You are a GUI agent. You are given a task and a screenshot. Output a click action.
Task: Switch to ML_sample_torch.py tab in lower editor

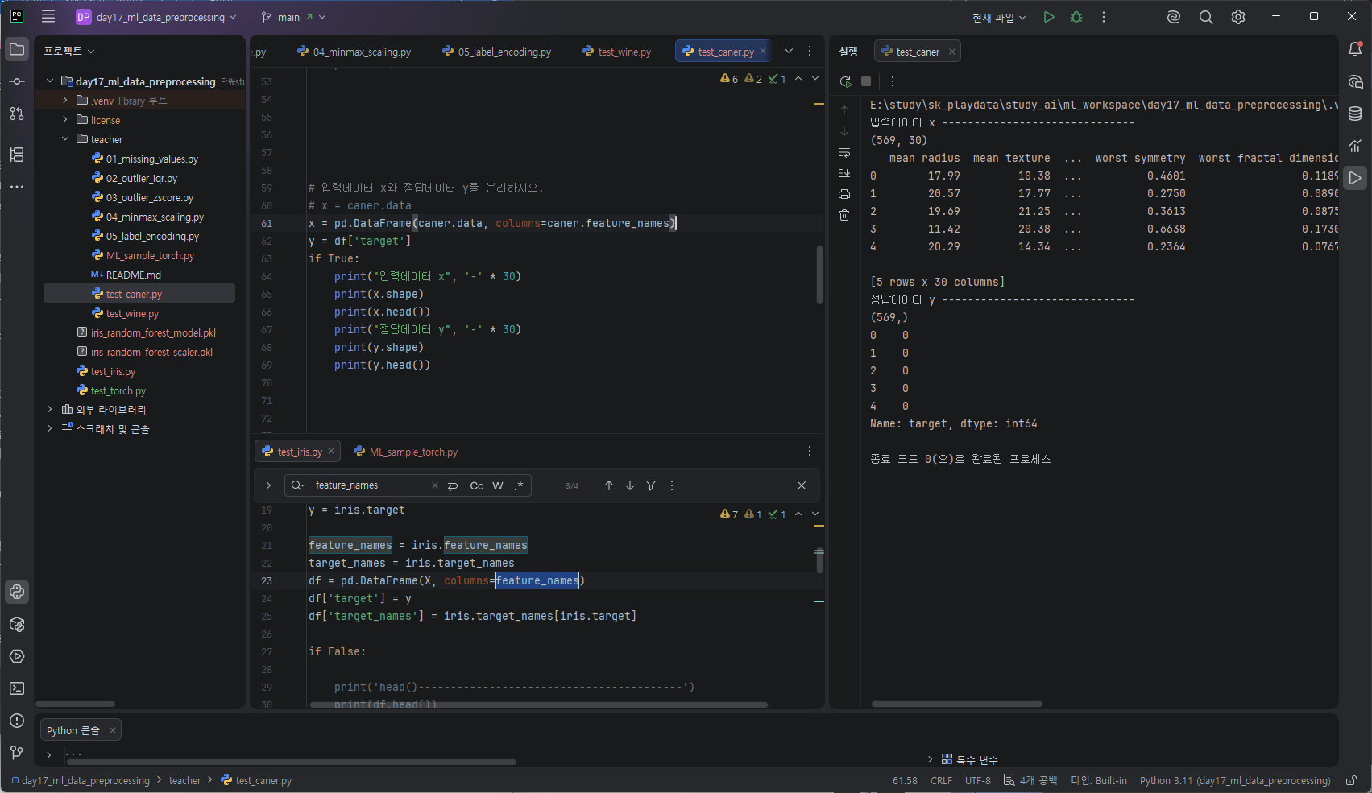tap(406, 452)
